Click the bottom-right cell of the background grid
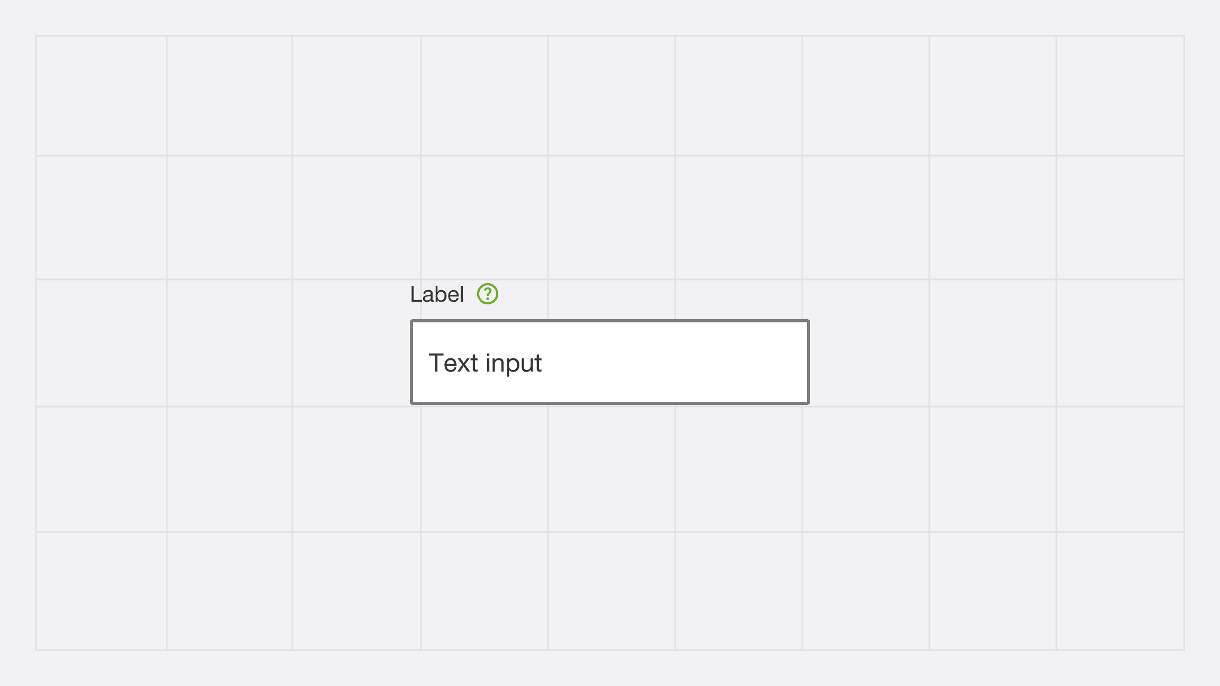Screen dimensions: 1220x686 1120,591
